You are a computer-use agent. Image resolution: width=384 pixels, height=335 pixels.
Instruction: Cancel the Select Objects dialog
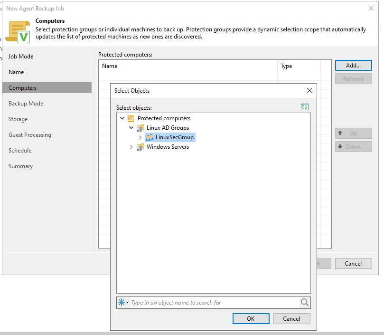(x=291, y=318)
